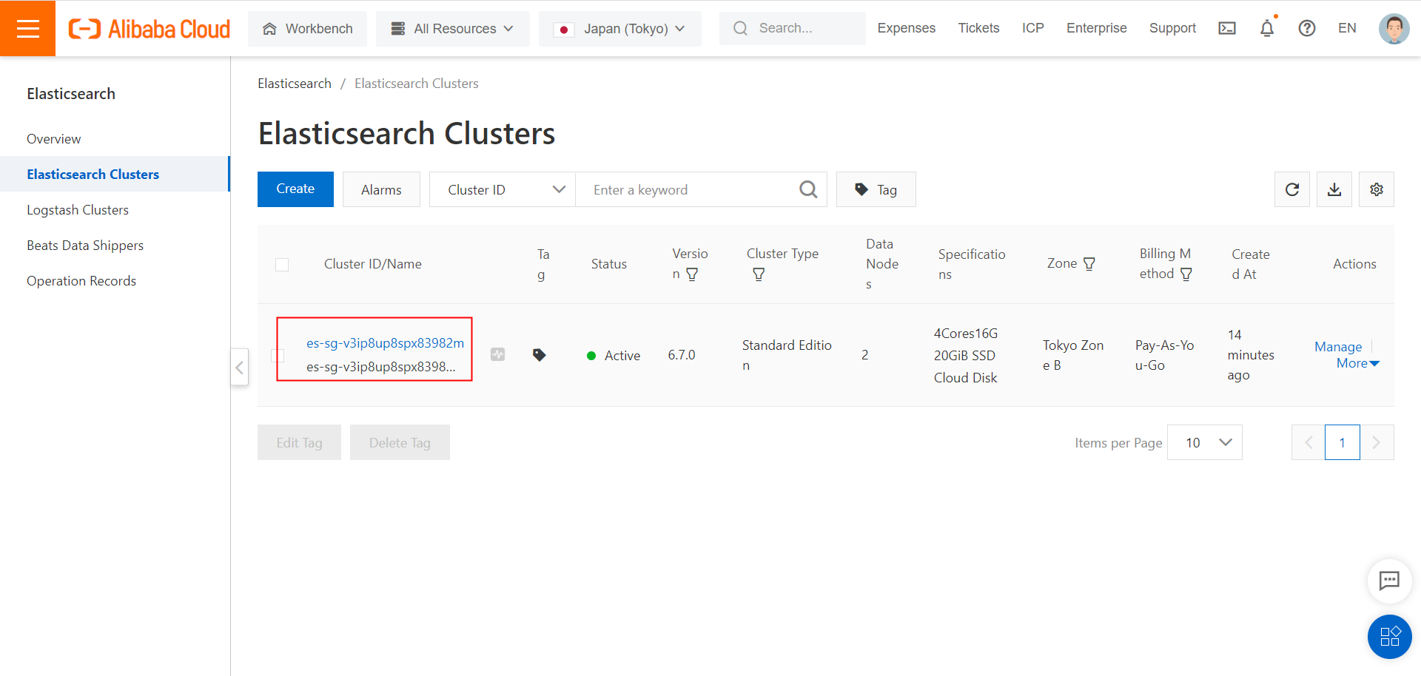Filter by the Version column funnel
1421x676 pixels.
point(692,274)
